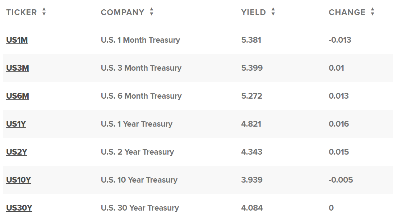Click the 5.399 yield value

(252, 68)
